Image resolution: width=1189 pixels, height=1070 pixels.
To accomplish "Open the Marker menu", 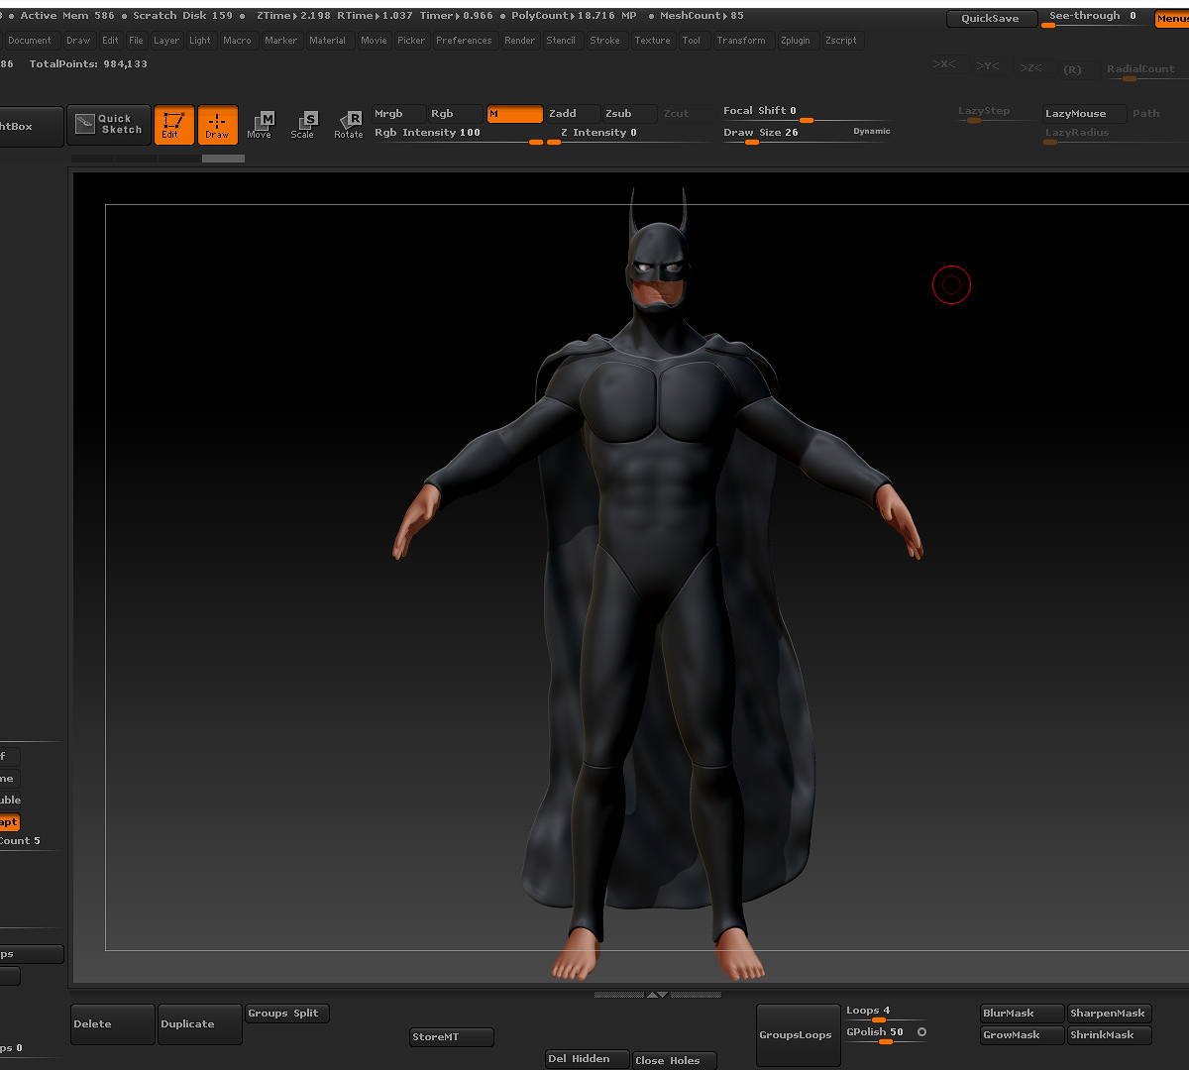I will 281,41.
